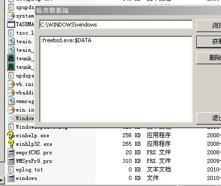The image size is (221, 186).
Task: Click the 256 KB size of winhelp.exe
Action: (131, 135)
